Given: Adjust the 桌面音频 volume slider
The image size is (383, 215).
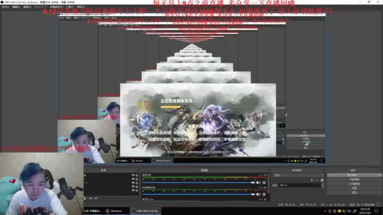Looking at the screenshot, I should (198, 183).
